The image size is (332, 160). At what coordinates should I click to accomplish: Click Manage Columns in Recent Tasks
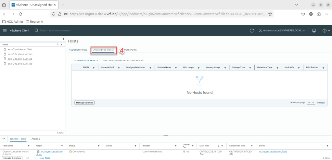[x=12, y=158]
